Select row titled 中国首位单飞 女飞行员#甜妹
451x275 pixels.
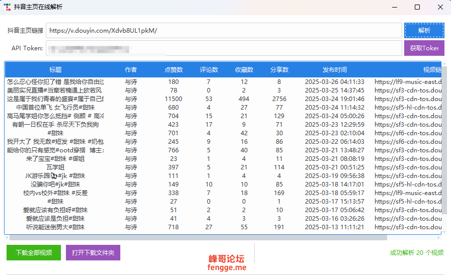[x=223, y=108]
